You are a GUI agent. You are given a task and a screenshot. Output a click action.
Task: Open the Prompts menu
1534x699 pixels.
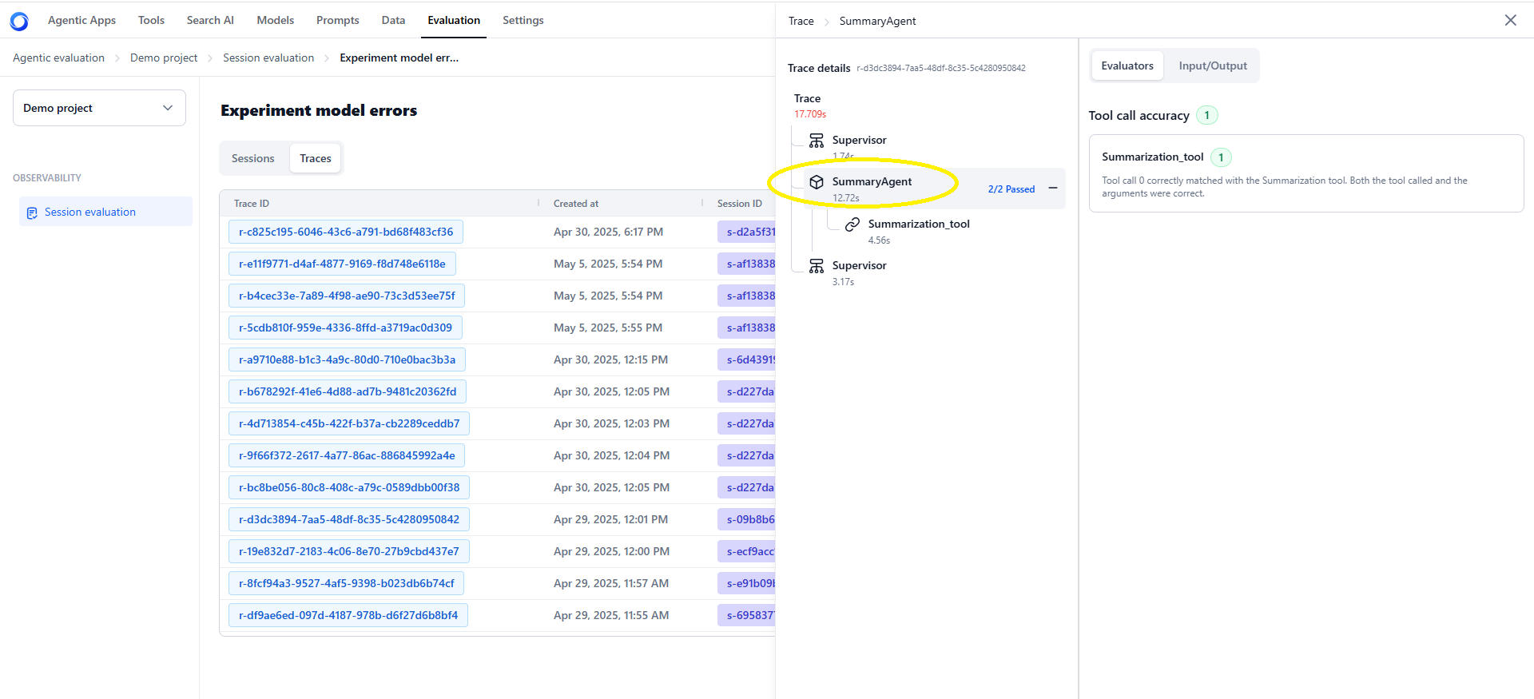[x=338, y=20]
